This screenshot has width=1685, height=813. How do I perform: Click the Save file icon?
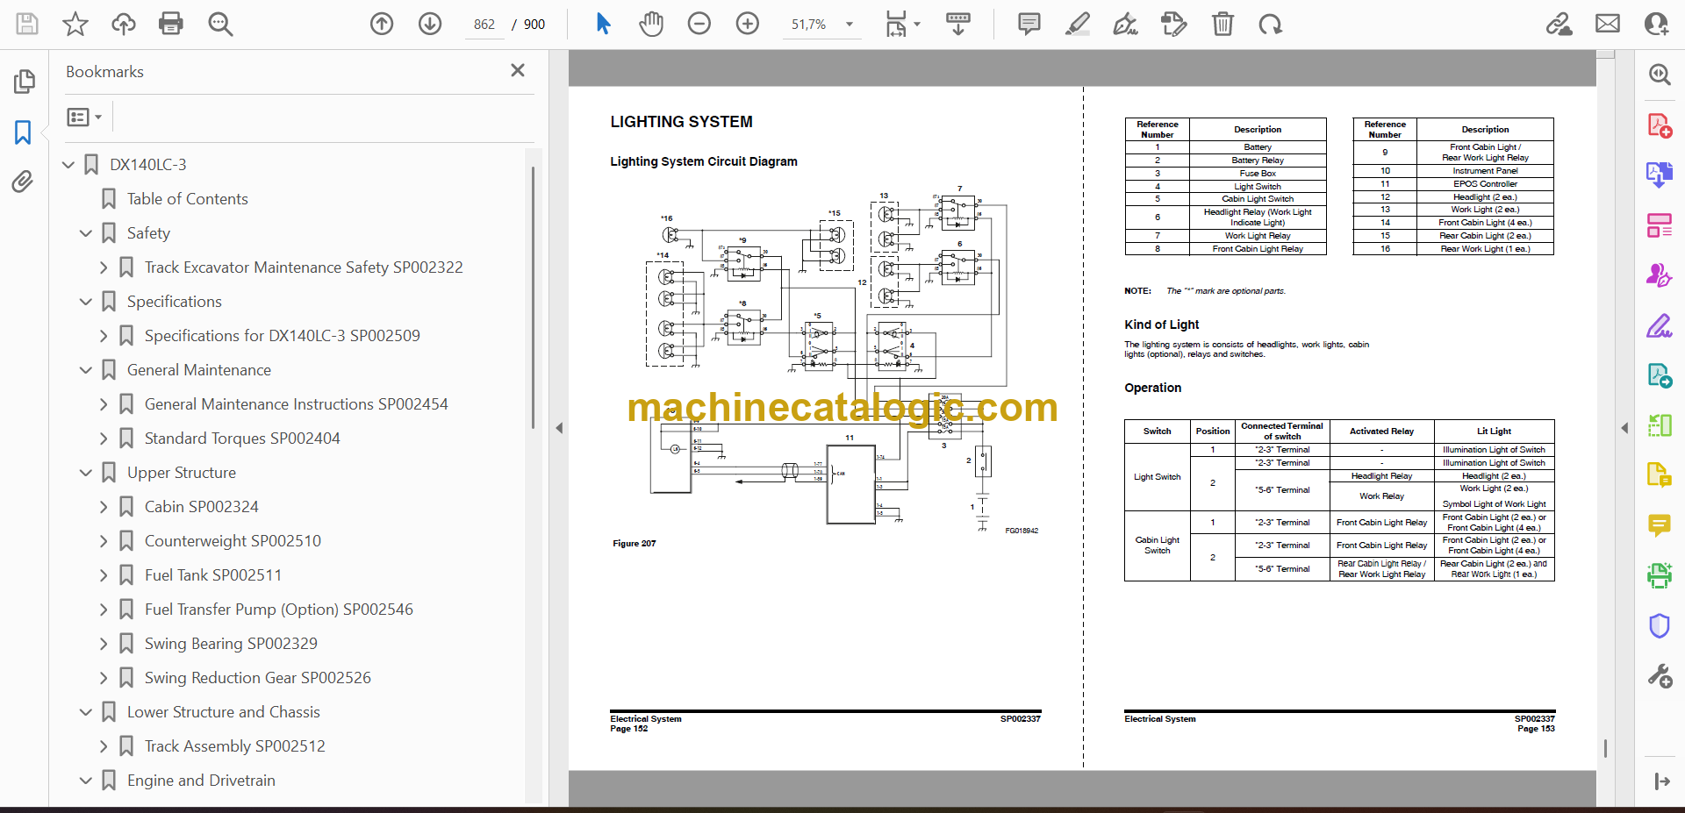pyautogui.click(x=27, y=24)
